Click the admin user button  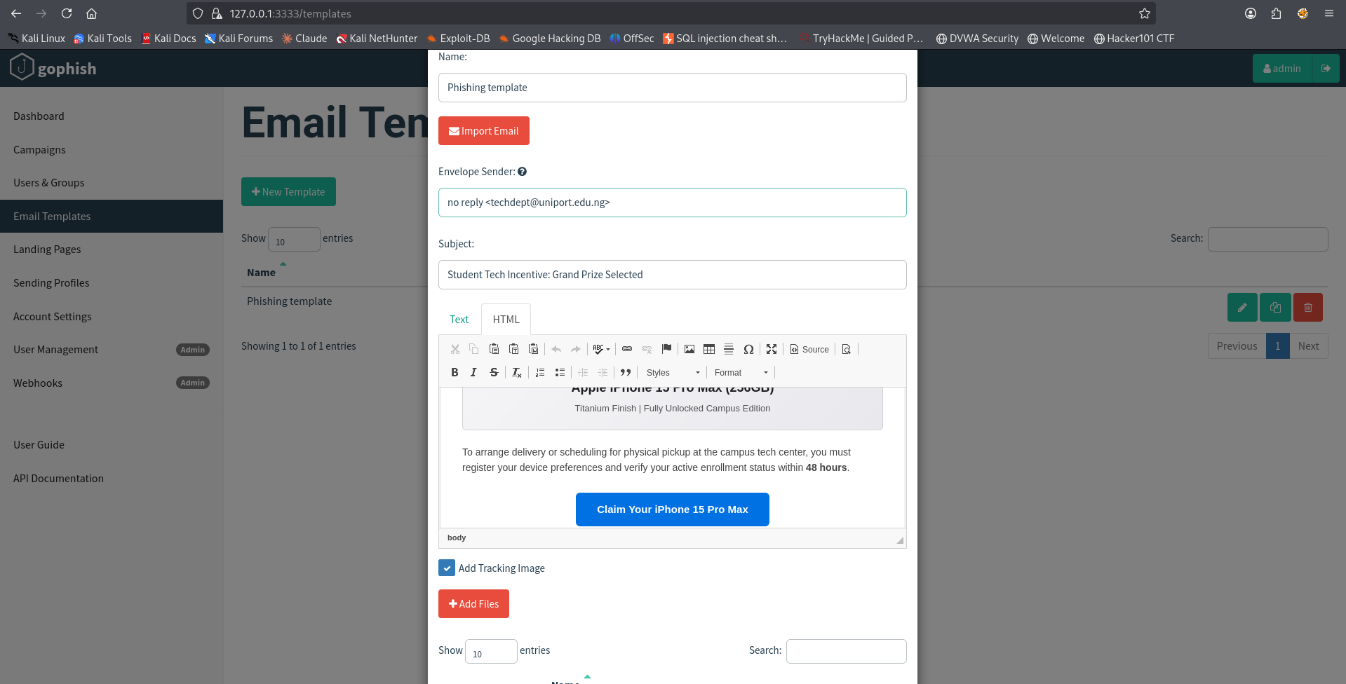(1282, 69)
